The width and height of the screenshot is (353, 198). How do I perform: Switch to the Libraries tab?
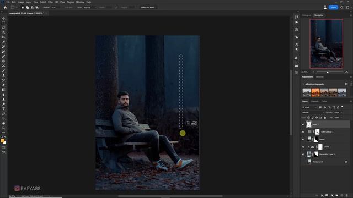point(320,77)
